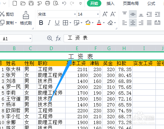Expand quick access toolbar customize arrow
164x129 pixels.
pos(80,4)
